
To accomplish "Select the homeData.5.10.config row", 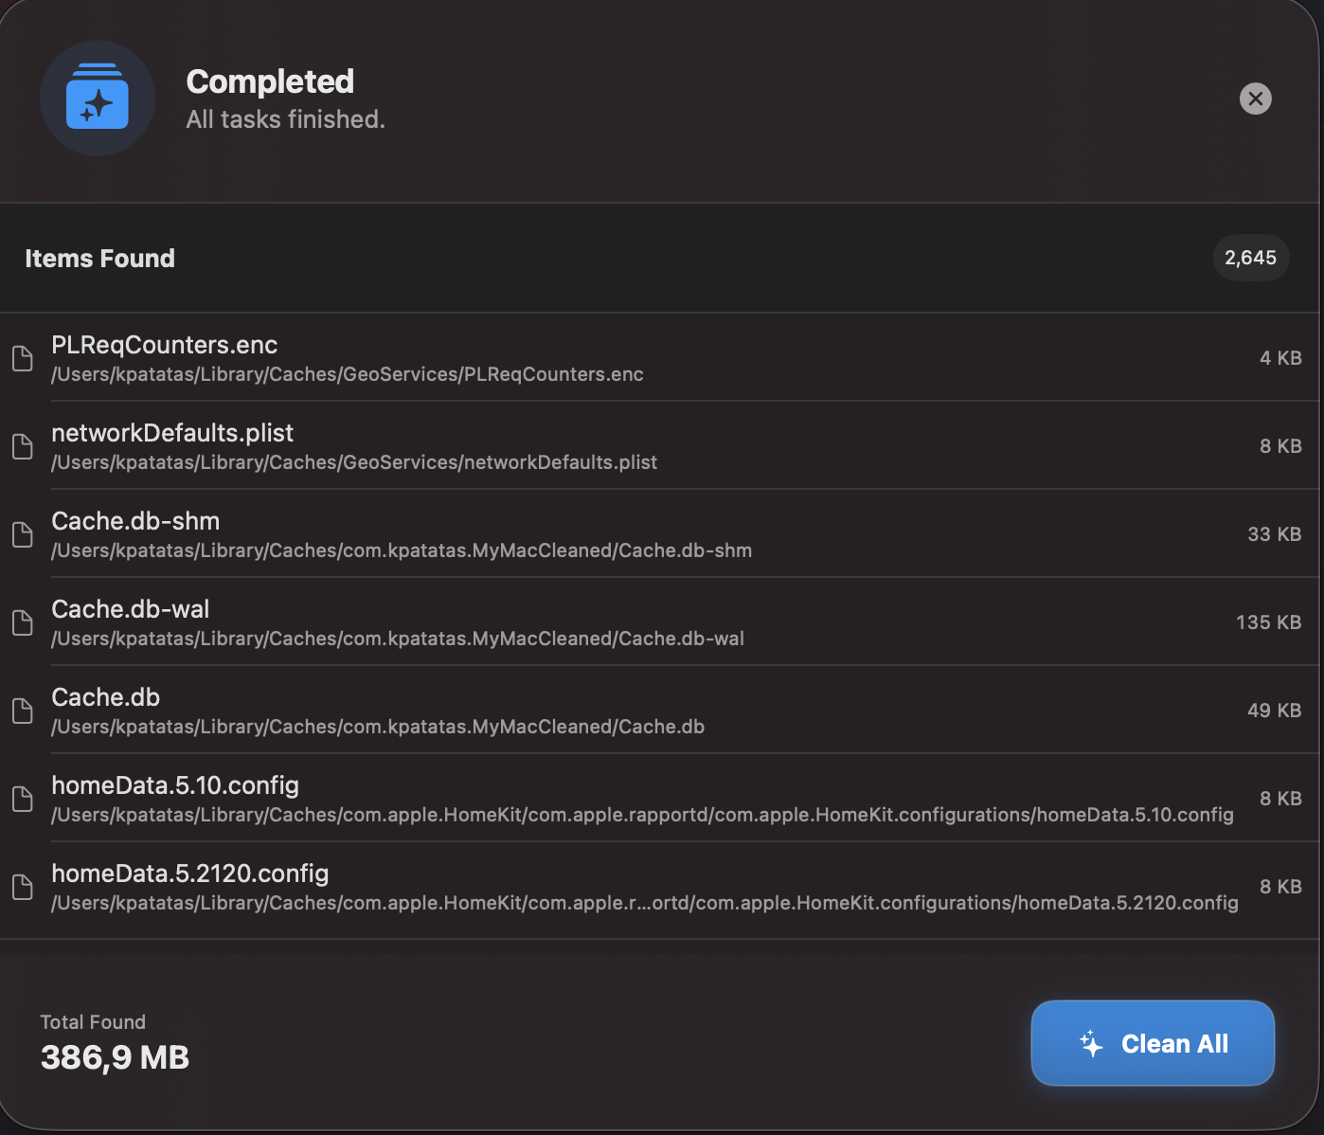I will pos(568,799).
